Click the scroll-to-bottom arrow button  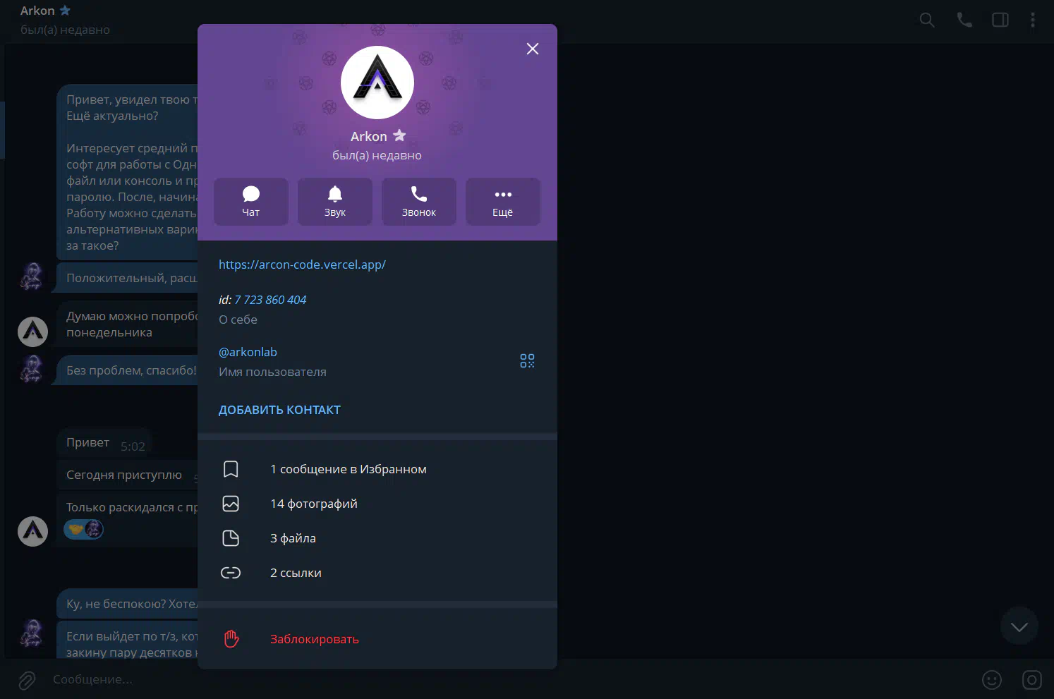coord(1019,626)
